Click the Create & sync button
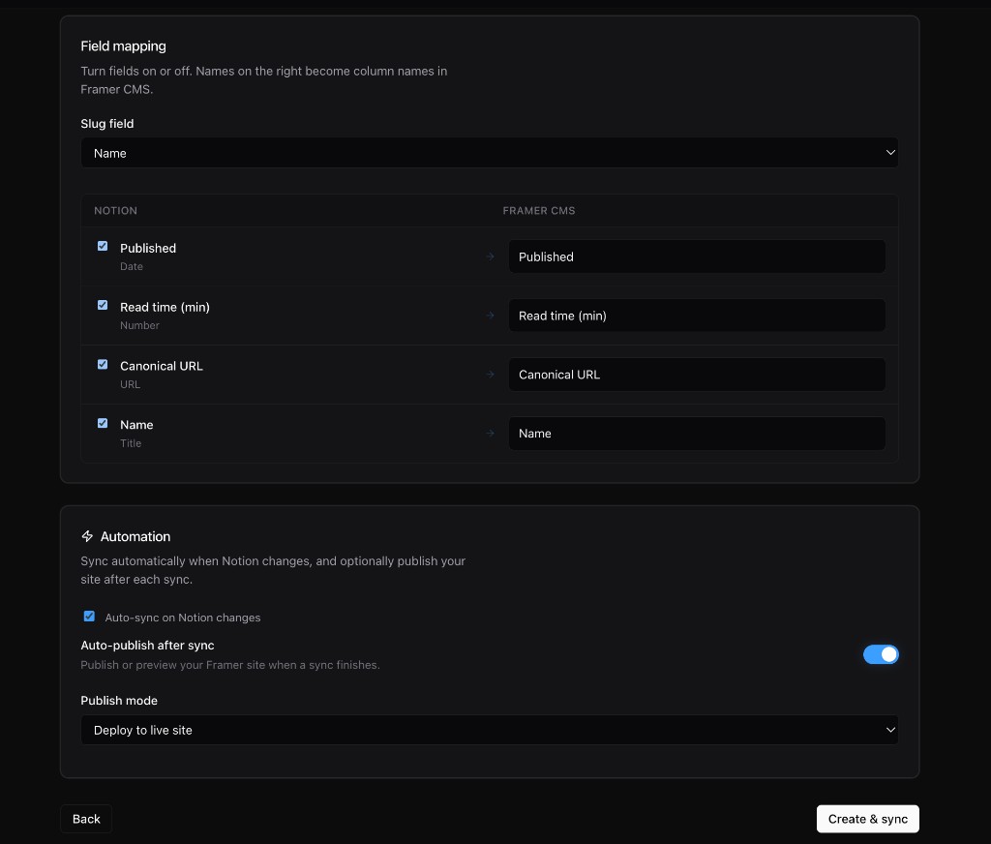 (x=867, y=819)
